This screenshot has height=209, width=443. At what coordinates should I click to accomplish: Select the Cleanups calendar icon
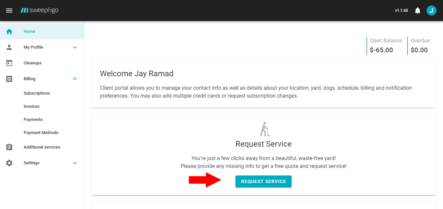point(9,63)
